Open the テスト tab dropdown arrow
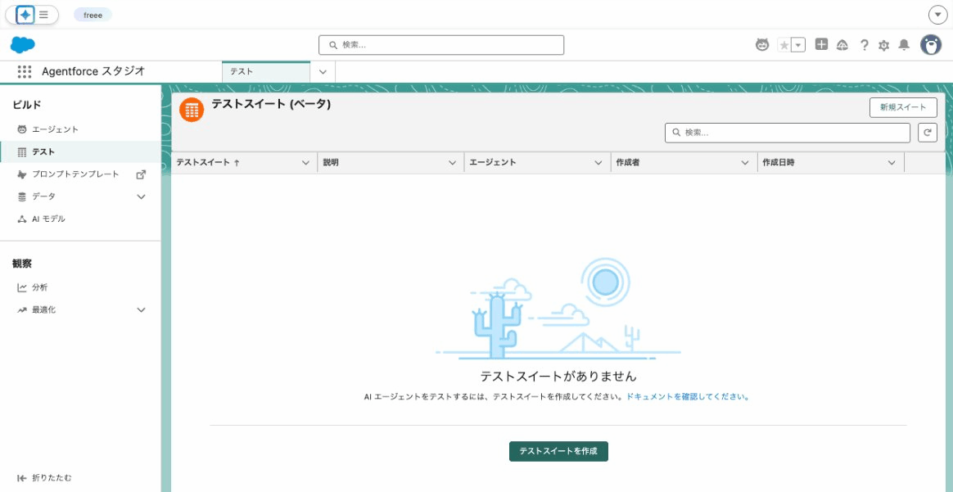 (x=323, y=71)
